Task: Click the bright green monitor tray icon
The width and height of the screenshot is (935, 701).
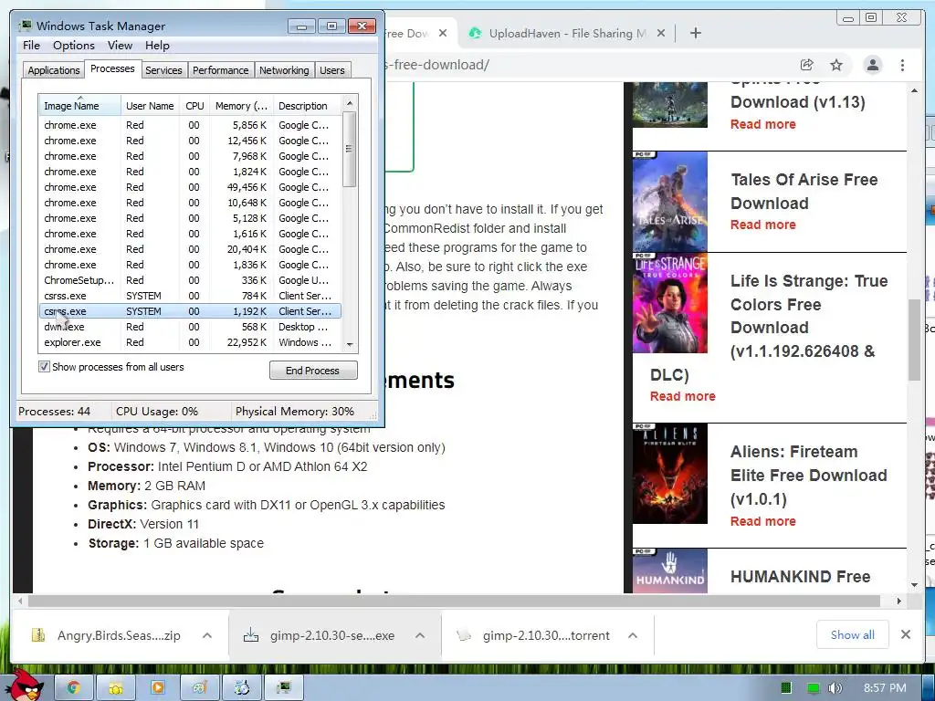Action: 813,688
